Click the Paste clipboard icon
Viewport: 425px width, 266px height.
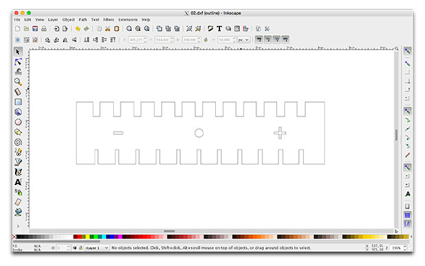point(117,29)
